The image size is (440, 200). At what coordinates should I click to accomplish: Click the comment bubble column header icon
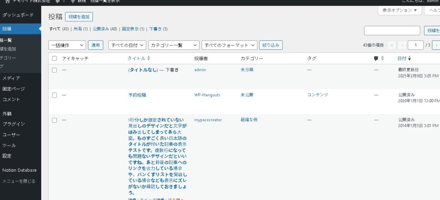tap(376, 58)
